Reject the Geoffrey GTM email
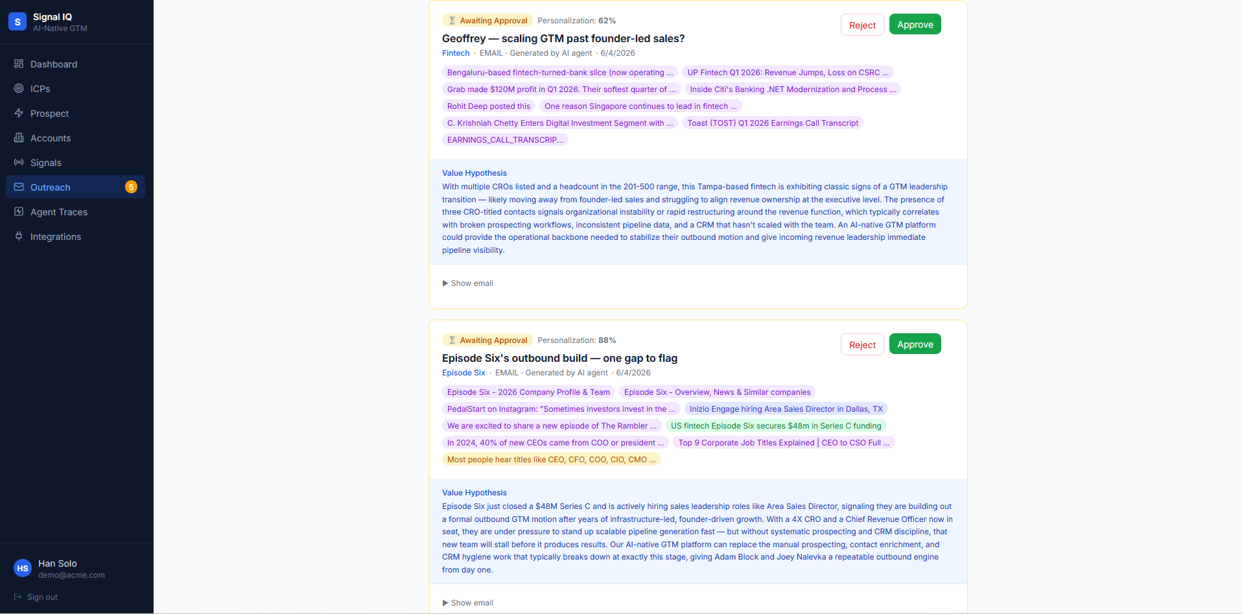This screenshot has height=614, width=1242. 862,25
